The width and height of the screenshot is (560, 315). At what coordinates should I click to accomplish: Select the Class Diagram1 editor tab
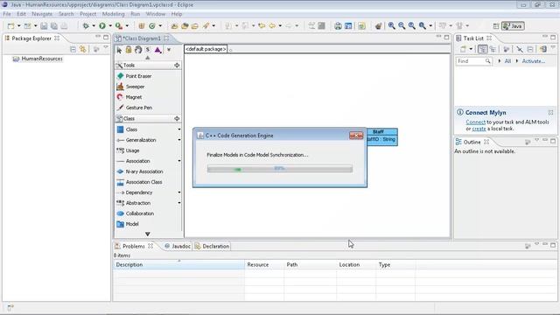click(x=142, y=38)
